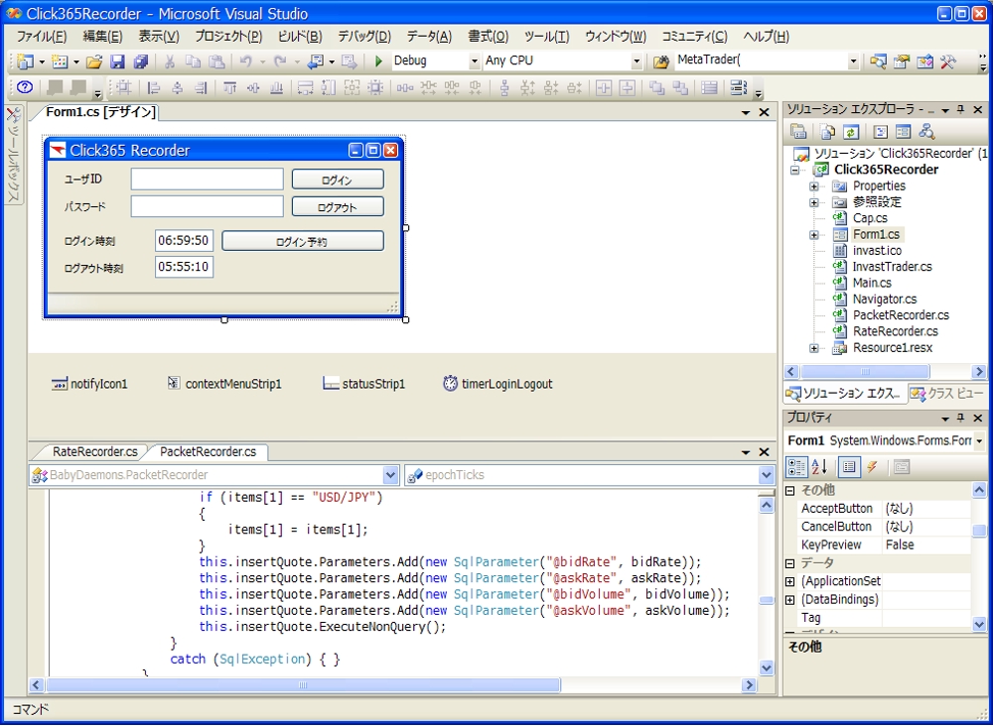Image resolution: width=993 pixels, height=726 pixels.
Task: Click the Align Lefts layout icon
Action: [153, 88]
